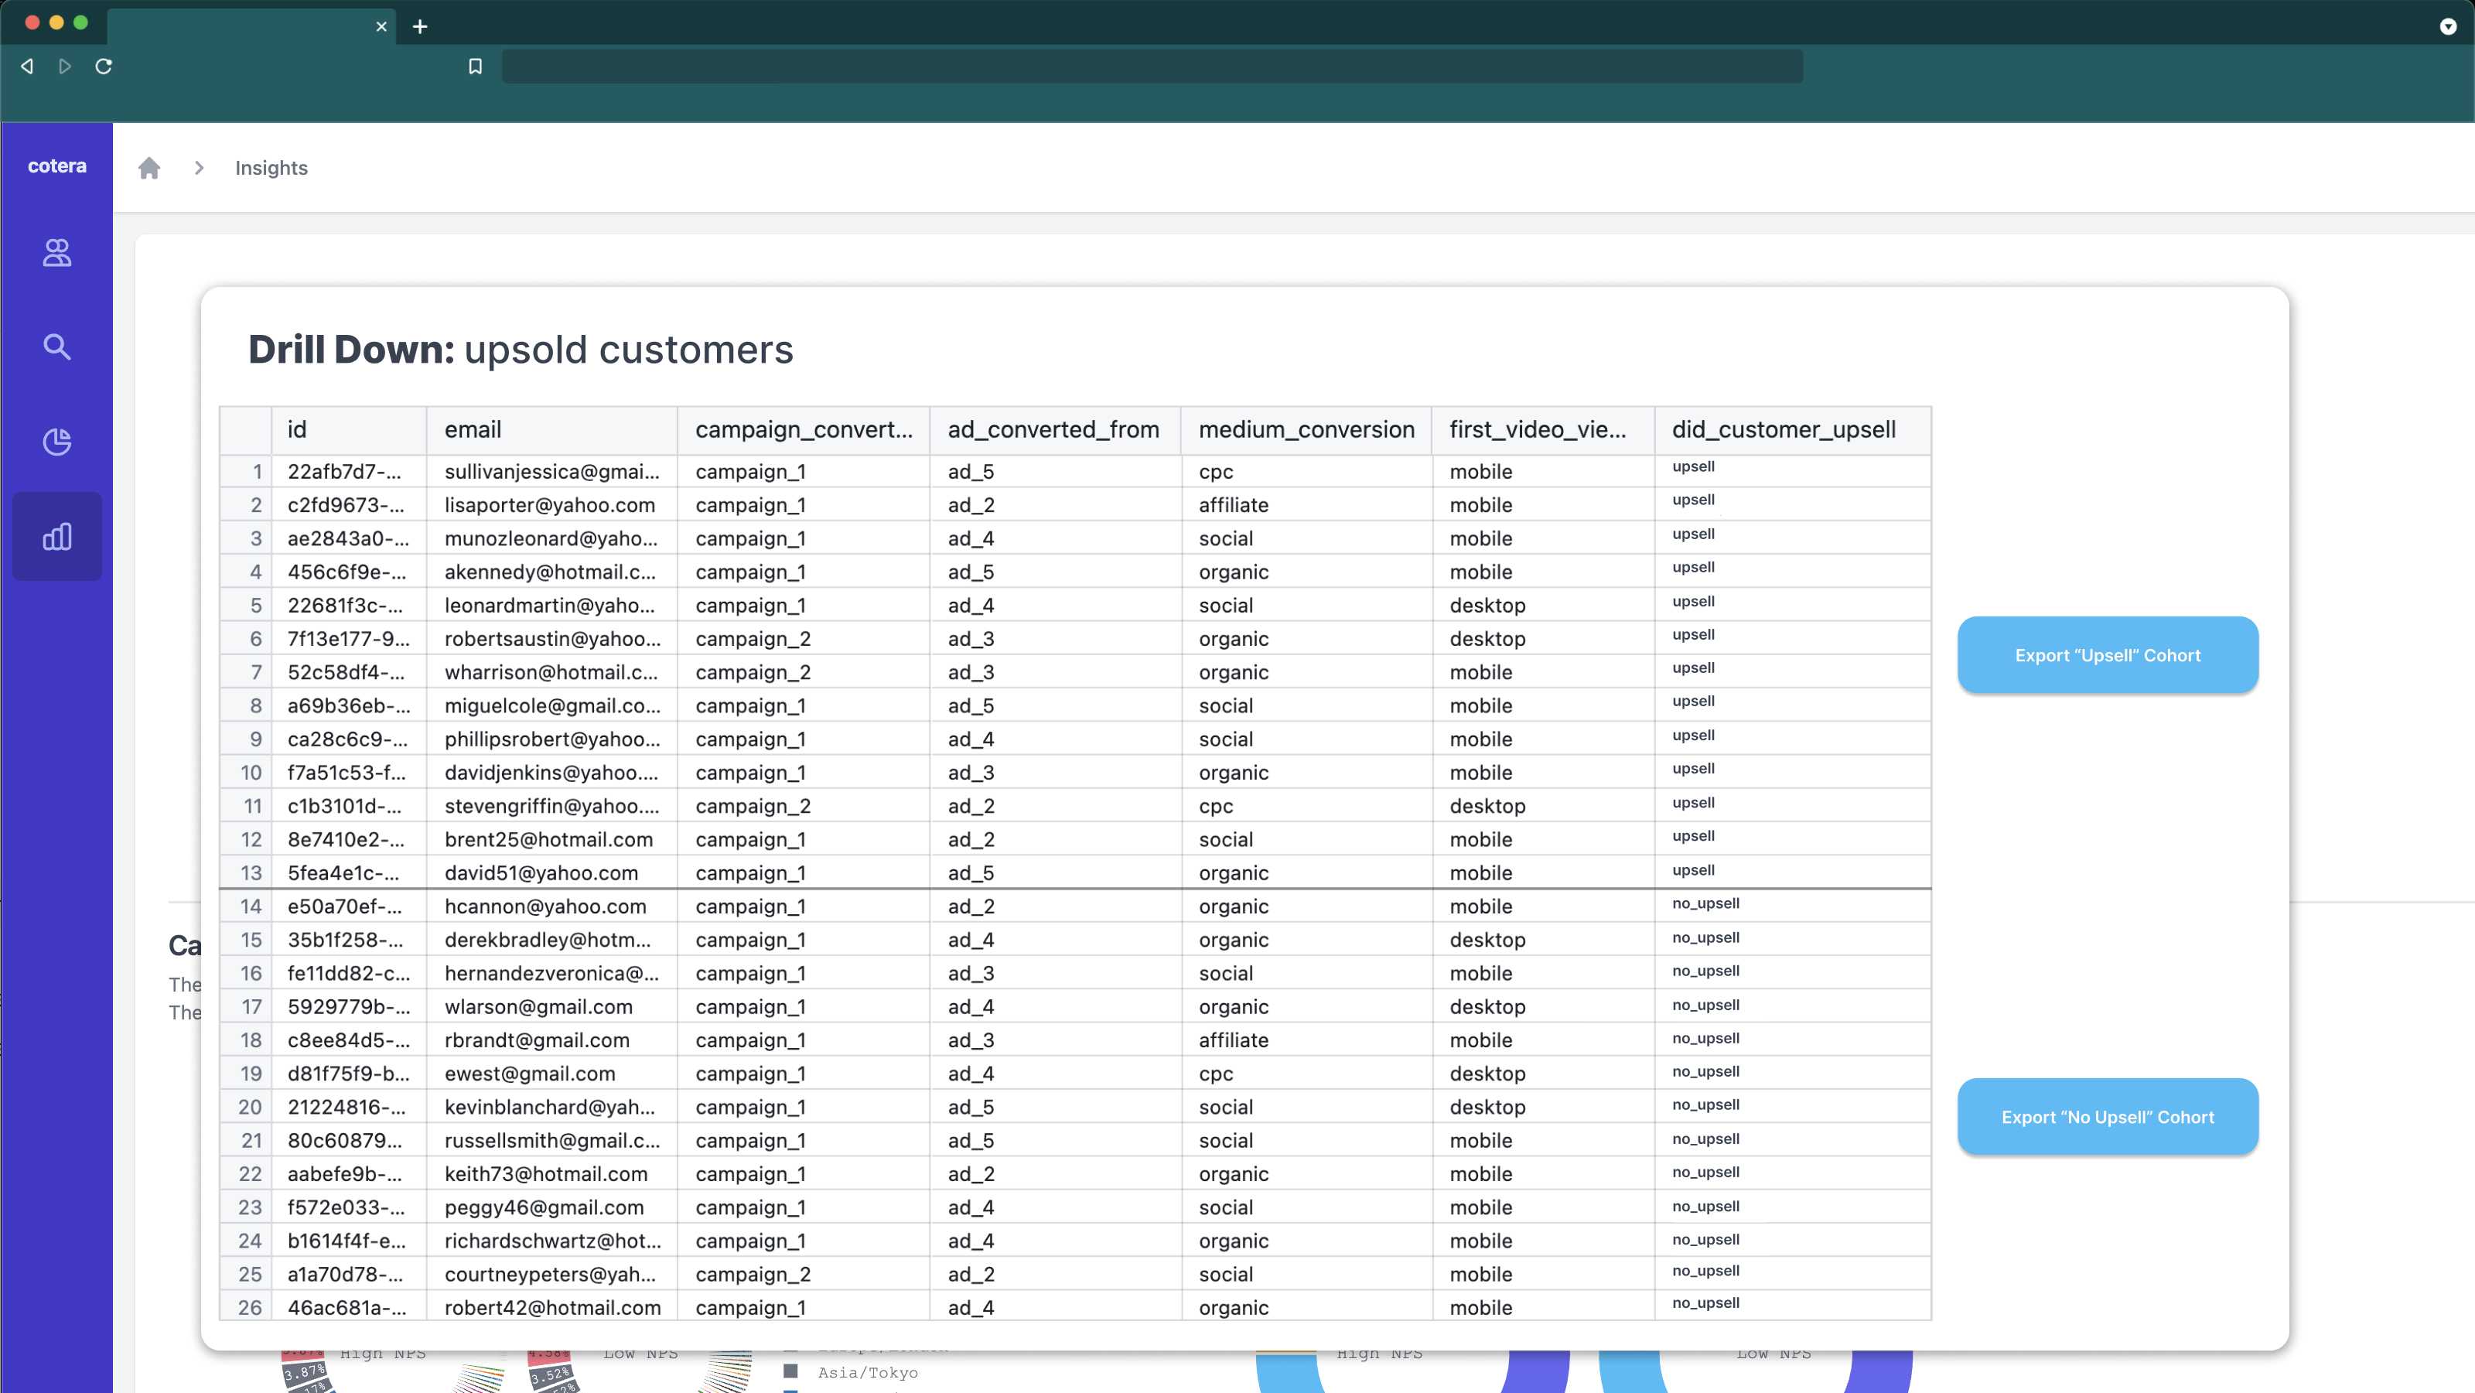2475x1393 pixels.
Task: Click the did_customer_upsell column header
Action: 1784,429
